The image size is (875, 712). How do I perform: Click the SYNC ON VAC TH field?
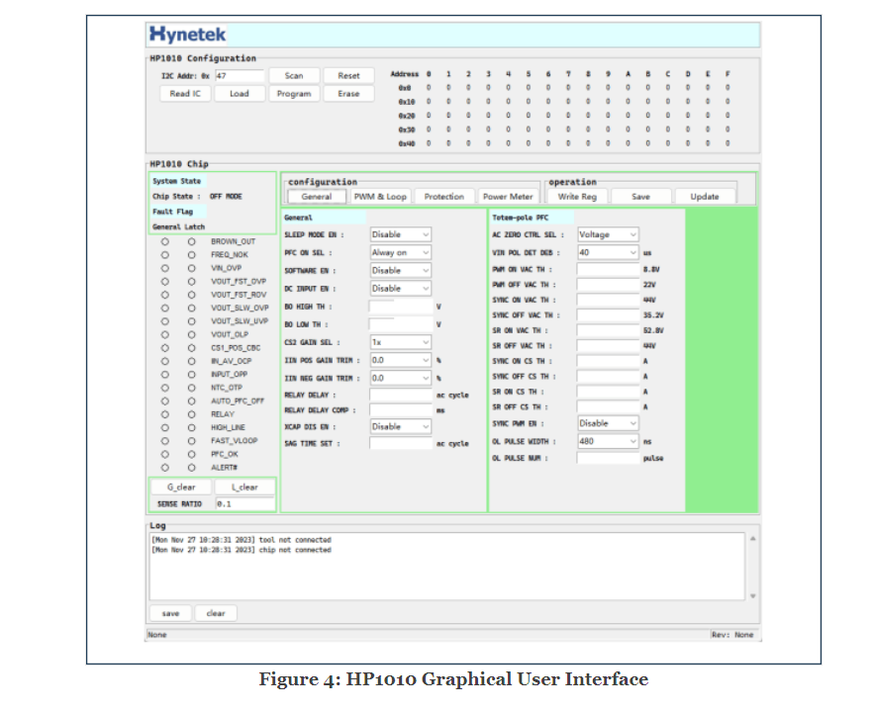tap(608, 300)
